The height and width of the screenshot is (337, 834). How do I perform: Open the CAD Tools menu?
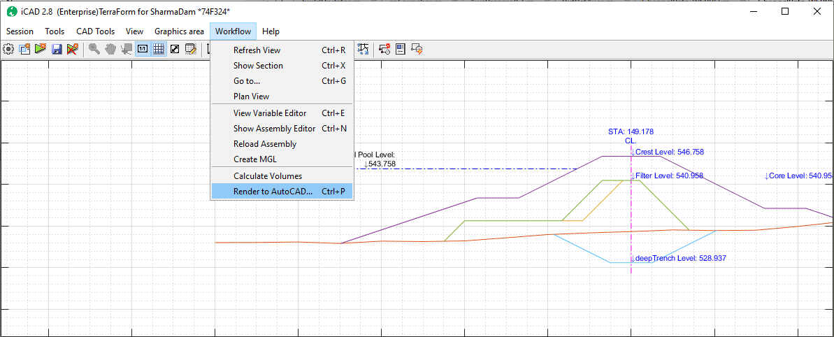click(x=95, y=31)
